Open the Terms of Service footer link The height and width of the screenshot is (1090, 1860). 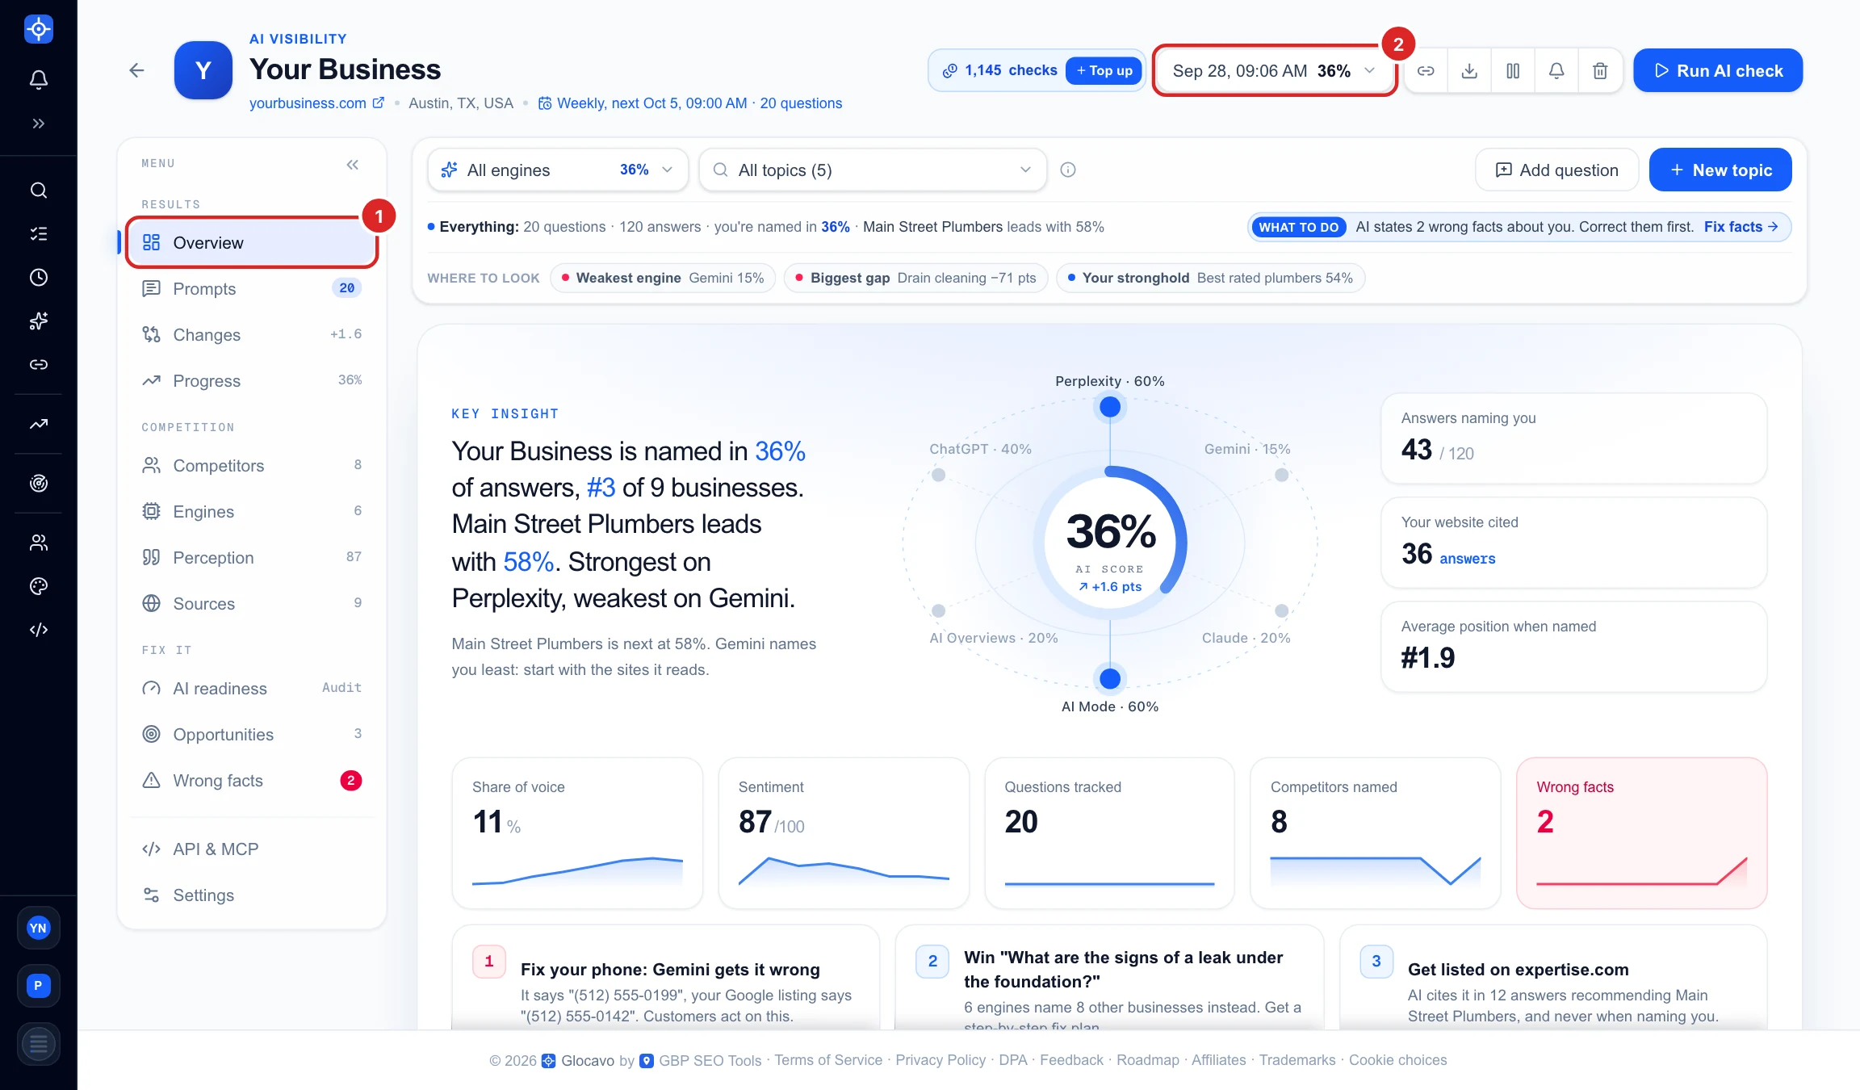point(828,1060)
